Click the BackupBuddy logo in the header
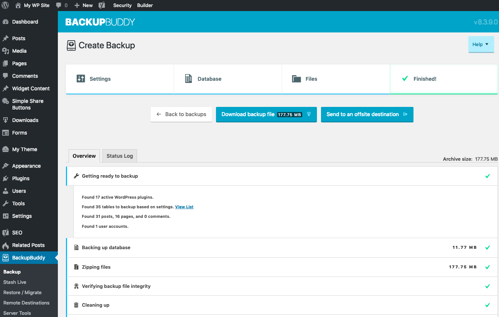Image resolution: width=499 pixels, height=317 pixels. [100, 22]
